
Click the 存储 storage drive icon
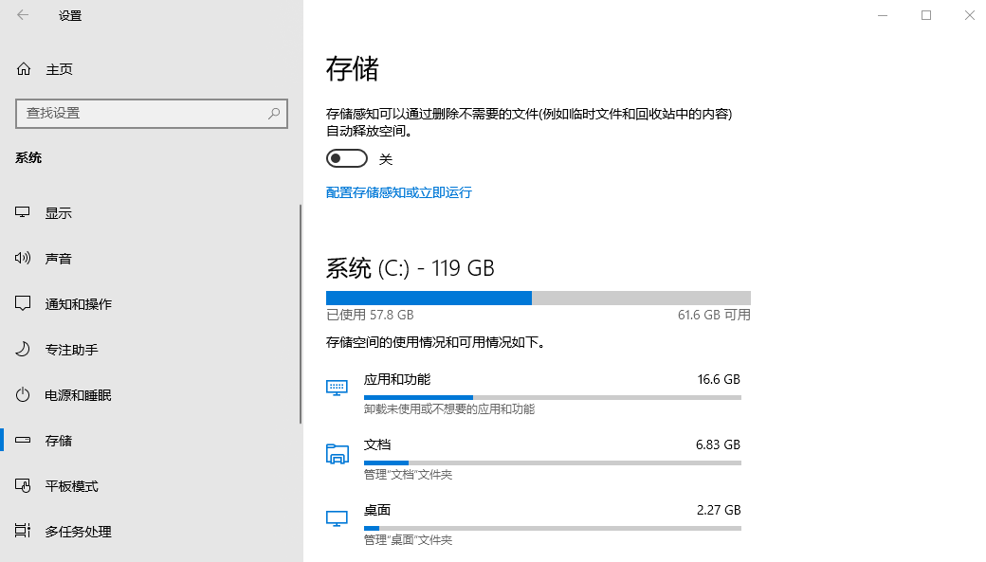tap(23, 440)
